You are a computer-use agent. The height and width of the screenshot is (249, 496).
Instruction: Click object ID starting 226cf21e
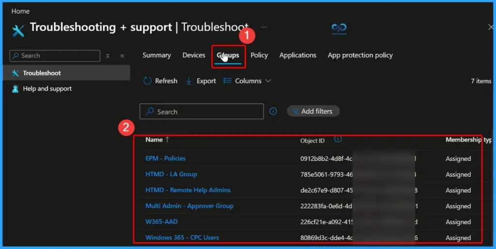[x=327, y=222]
